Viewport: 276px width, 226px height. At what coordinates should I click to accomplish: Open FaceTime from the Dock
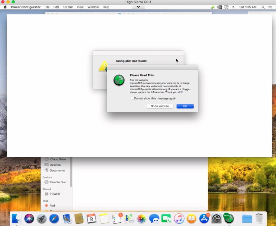point(166,219)
